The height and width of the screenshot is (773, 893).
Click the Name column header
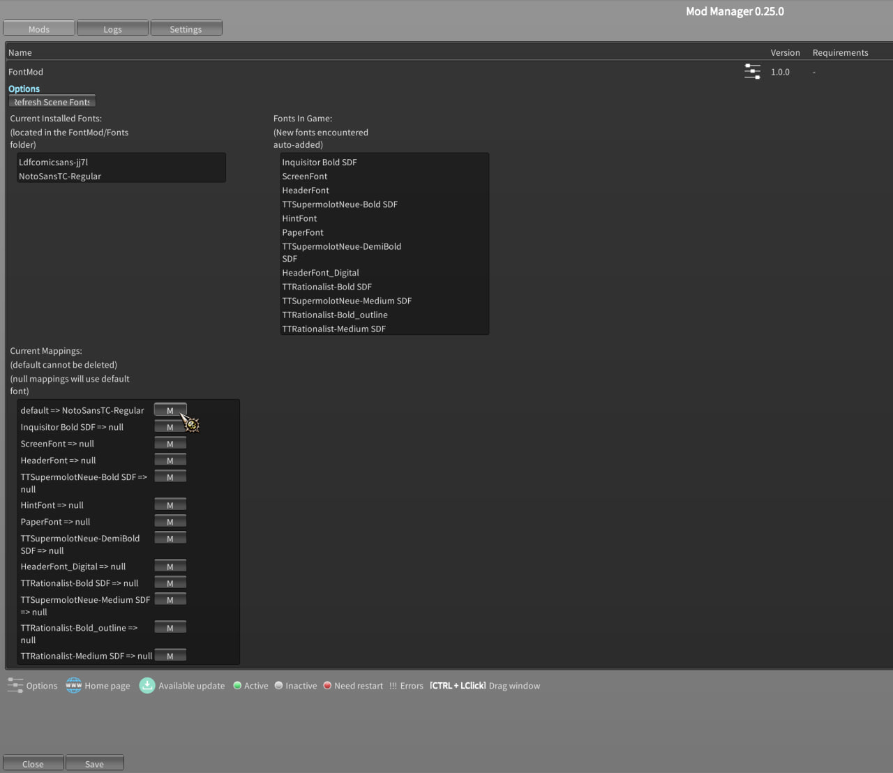(x=20, y=52)
